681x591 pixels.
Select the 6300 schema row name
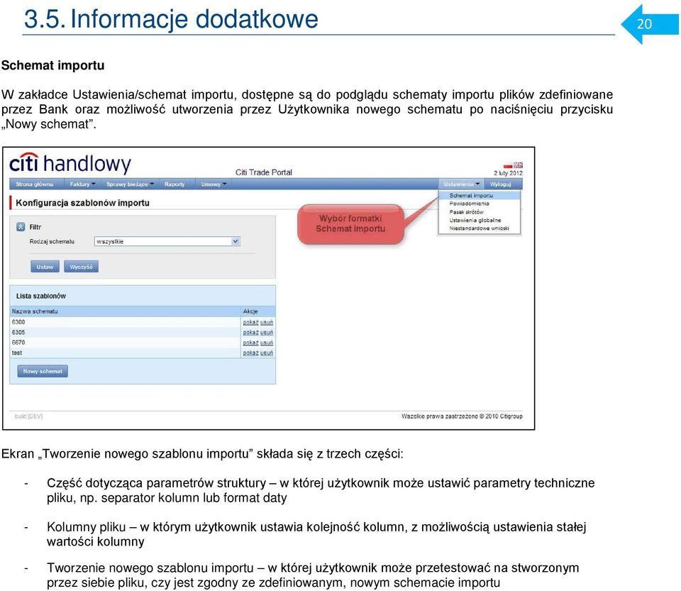point(18,322)
